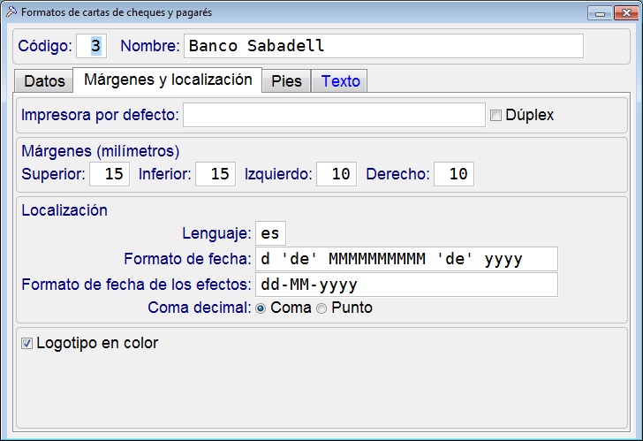Click the Impresora por defecto field
643x441 pixels.
pos(334,115)
